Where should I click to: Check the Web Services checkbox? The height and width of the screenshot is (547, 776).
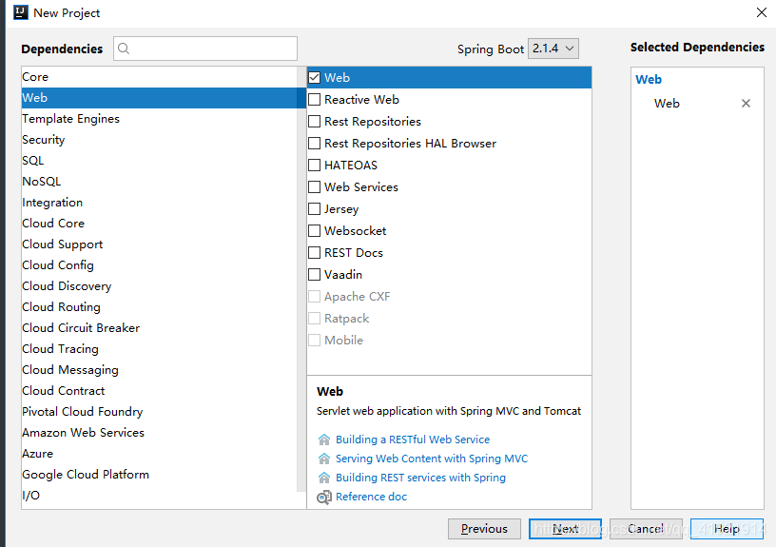point(314,187)
